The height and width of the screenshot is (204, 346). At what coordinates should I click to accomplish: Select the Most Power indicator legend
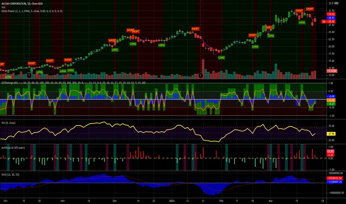pyautogui.click(x=32, y=11)
